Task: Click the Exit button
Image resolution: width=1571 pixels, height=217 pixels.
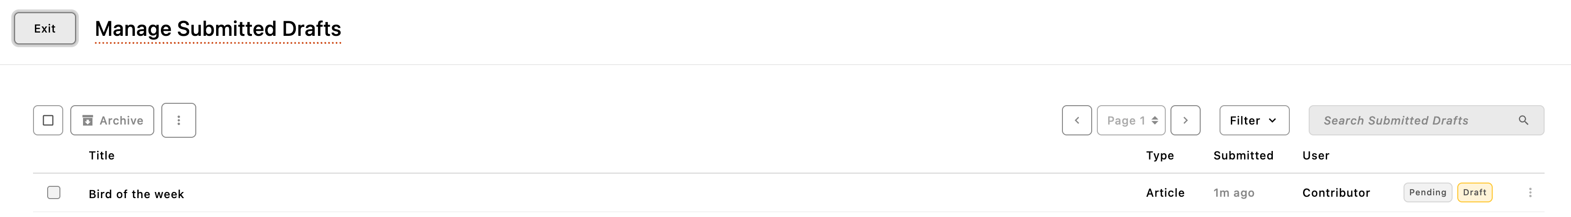Action: 44,29
